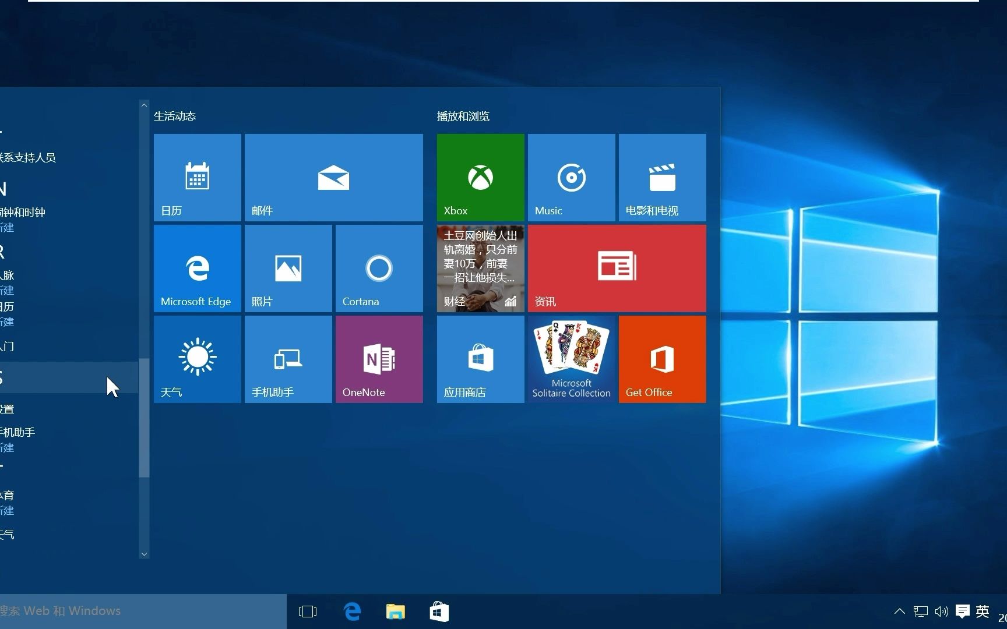1007x629 pixels.
Task: Open File Explorer from the taskbar
Action: coord(395,611)
